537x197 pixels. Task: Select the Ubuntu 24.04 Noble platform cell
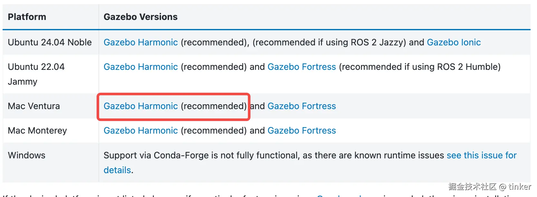[50, 42]
